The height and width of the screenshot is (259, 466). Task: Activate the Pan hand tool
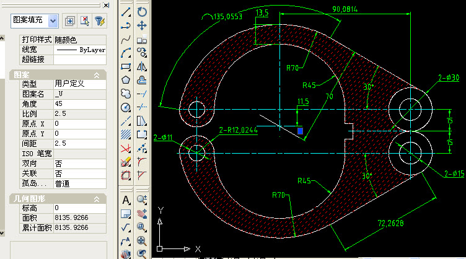(142, 214)
